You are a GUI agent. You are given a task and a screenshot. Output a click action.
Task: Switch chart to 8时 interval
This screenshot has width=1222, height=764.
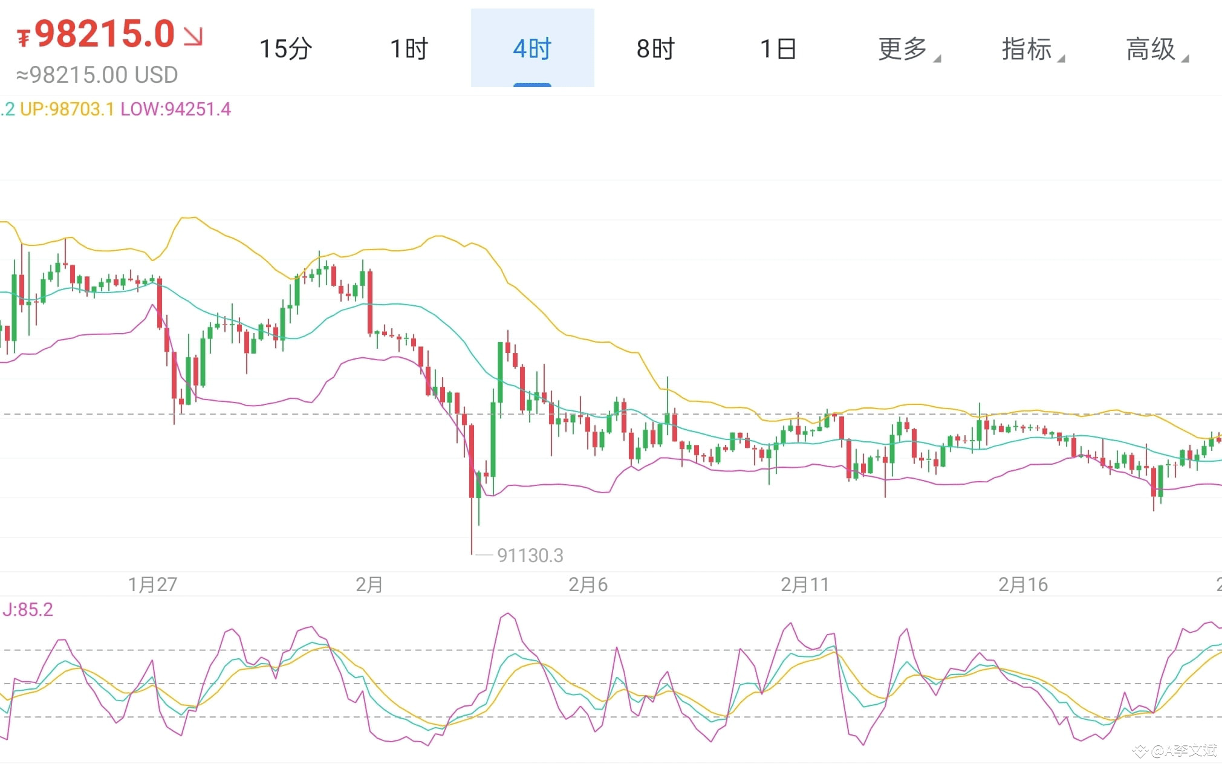pos(655,48)
